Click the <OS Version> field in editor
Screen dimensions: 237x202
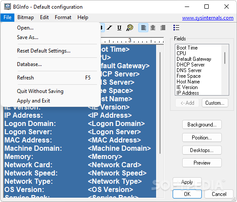pos(110,190)
